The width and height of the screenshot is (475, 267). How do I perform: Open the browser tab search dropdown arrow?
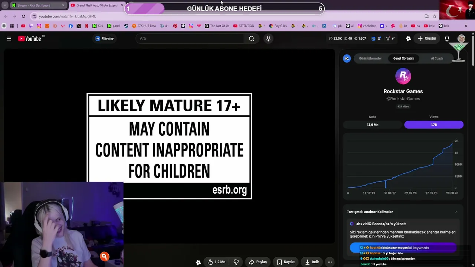click(x=5, y=5)
